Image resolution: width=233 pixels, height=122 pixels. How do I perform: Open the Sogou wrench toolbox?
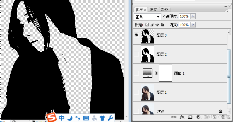coord(110,118)
